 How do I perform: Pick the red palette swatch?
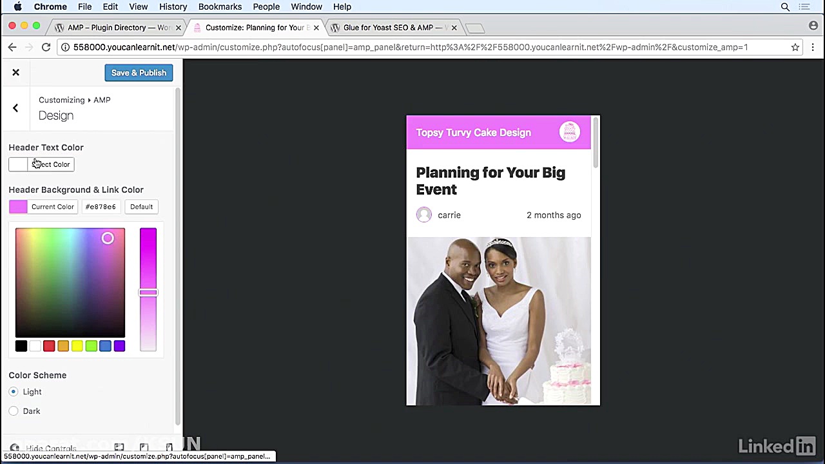pyautogui.click(x=49, y=346)
